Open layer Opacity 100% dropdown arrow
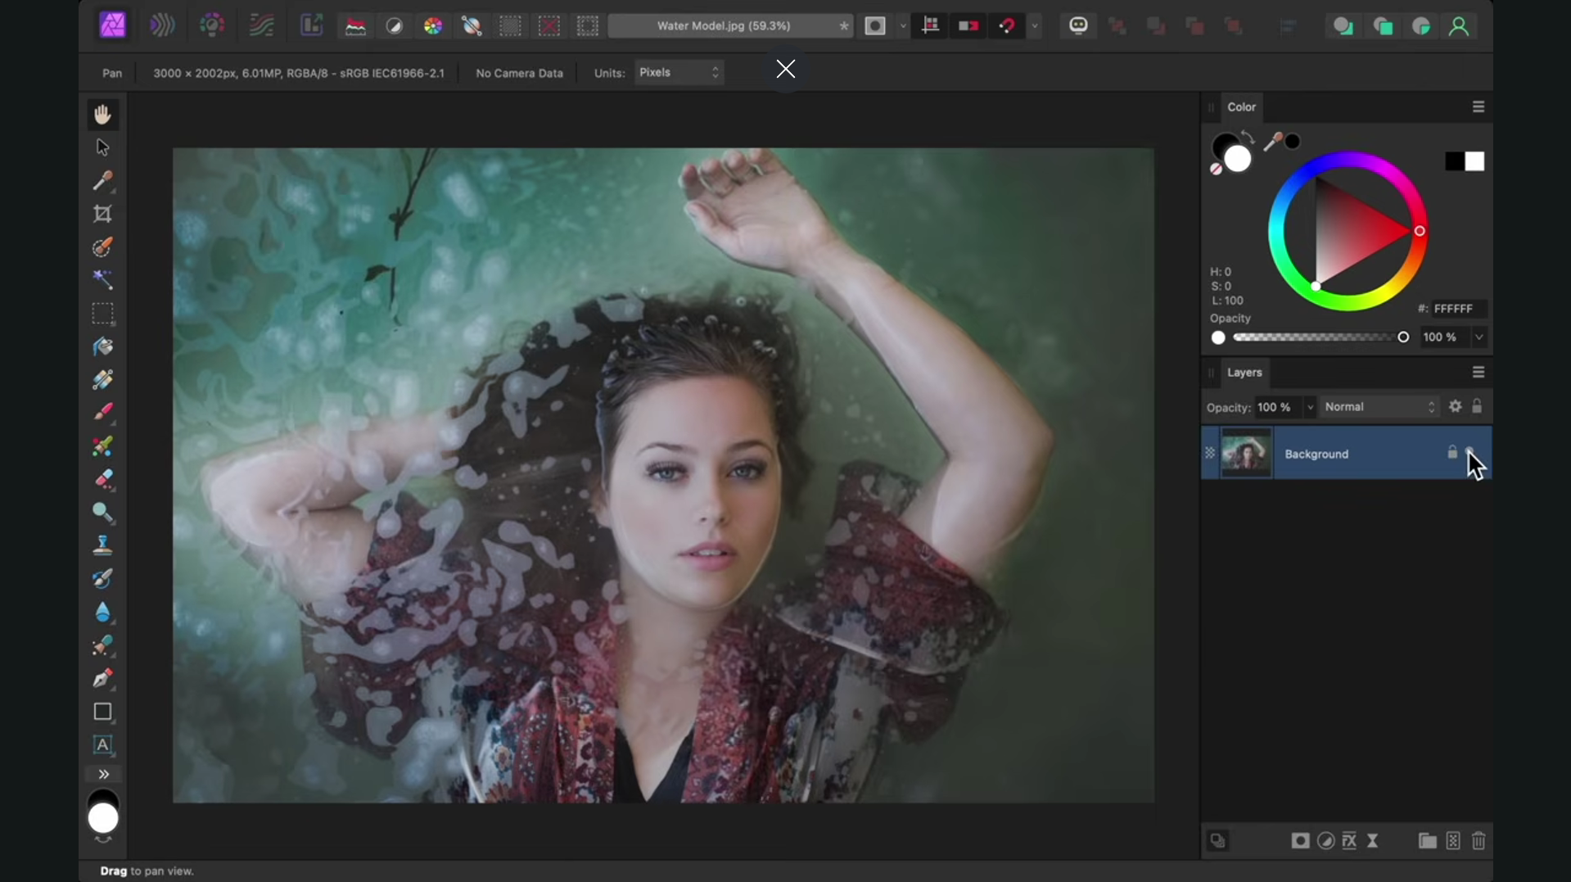Image resolution: width=1571 pixels, height=882 pixels. pyautogui.click(x=1310, y=407)
